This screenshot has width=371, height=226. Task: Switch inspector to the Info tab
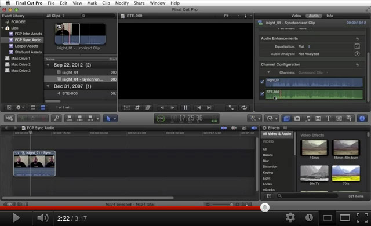point(330,16)
